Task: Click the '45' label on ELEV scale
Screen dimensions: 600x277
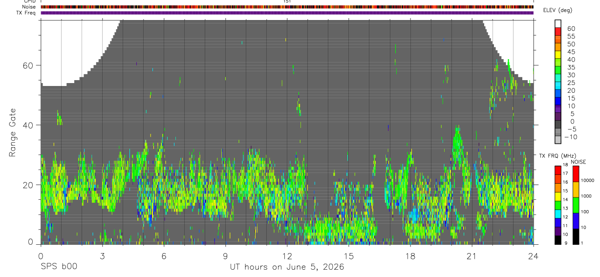Action: tap(571, 52)
